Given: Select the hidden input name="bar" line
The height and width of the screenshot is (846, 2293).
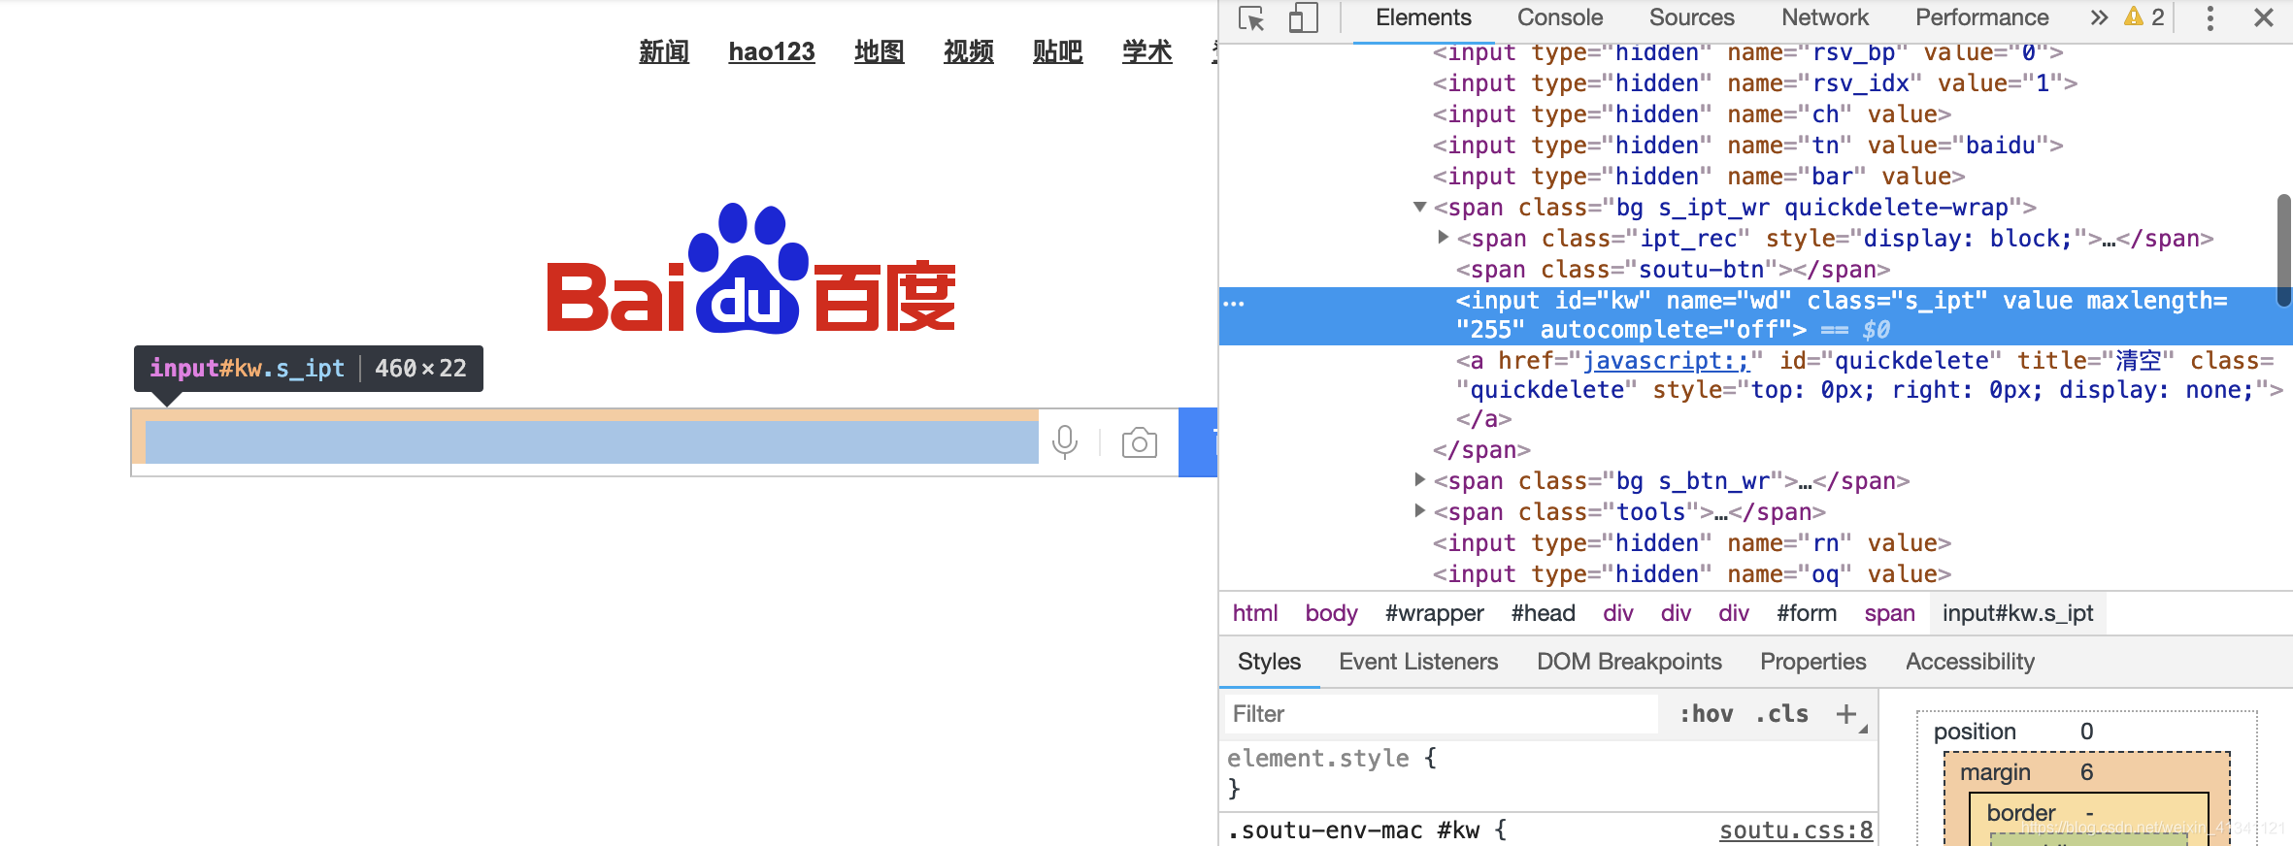Looking at the screenshot, I should (x=1698, y=177).
